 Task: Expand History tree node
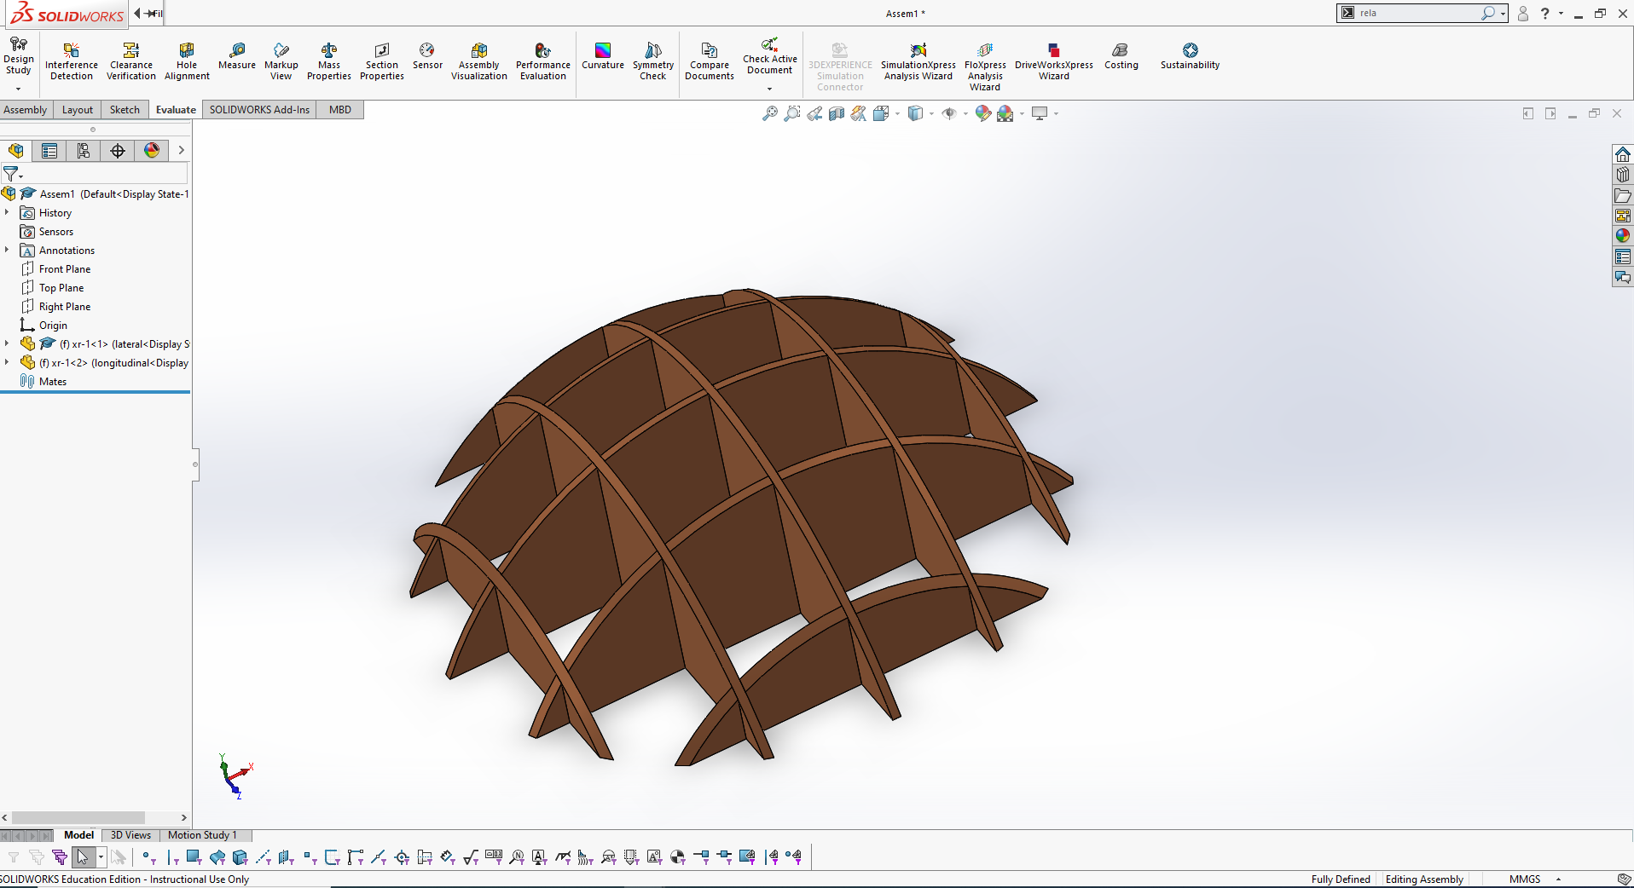[7, 212]
